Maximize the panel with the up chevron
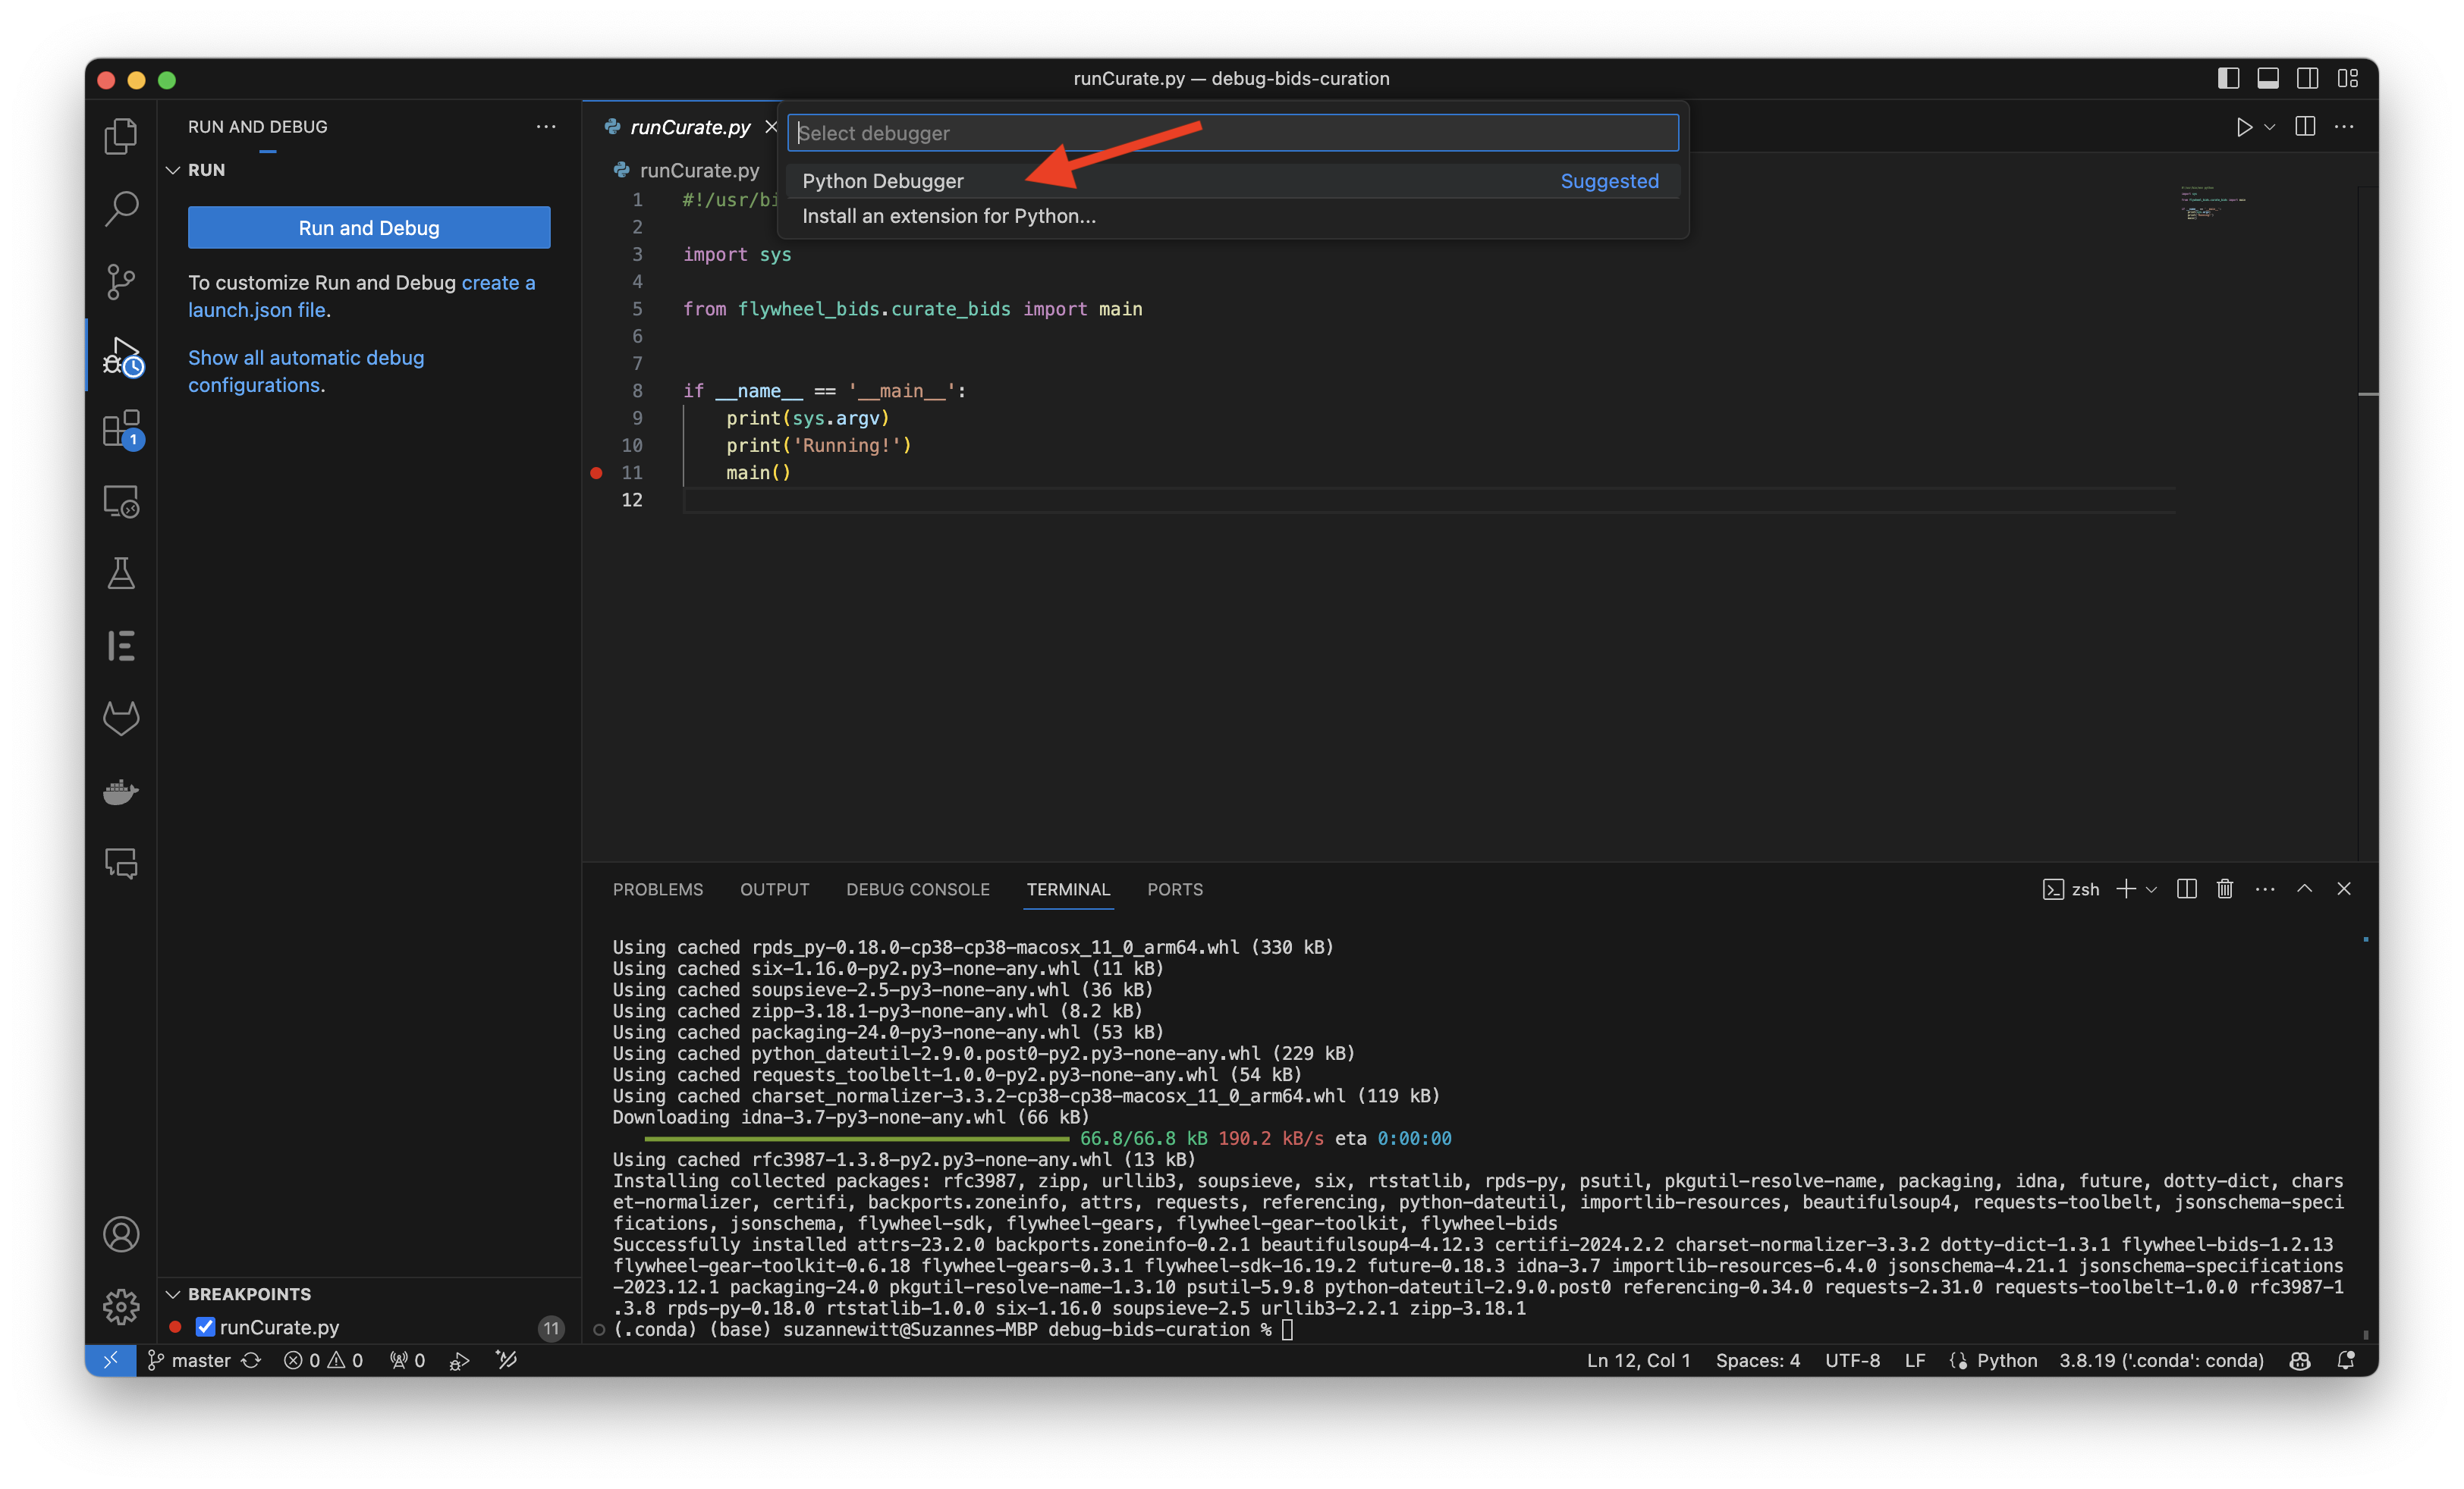 [x=2304, y=889]
